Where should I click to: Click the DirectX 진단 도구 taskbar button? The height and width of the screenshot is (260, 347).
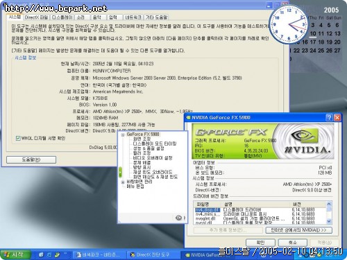pos(153,255)
